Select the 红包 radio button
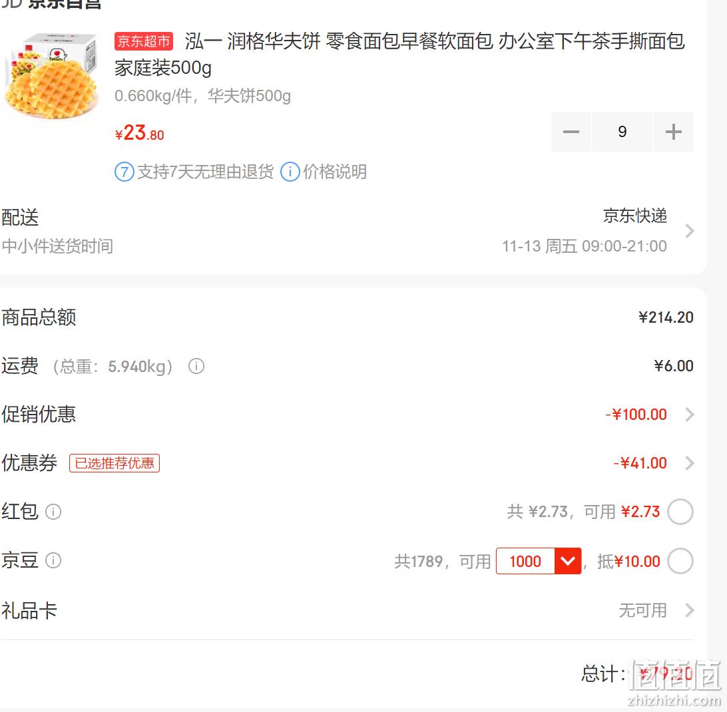This screenshot has width=727, height=712. (x=680, y=512)
